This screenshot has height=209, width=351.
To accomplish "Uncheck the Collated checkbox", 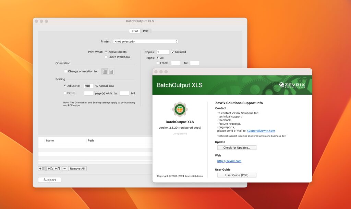I will click(x=172, y=52).
